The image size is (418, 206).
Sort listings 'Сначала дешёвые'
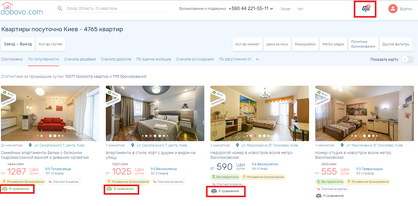tap(80, 59)
